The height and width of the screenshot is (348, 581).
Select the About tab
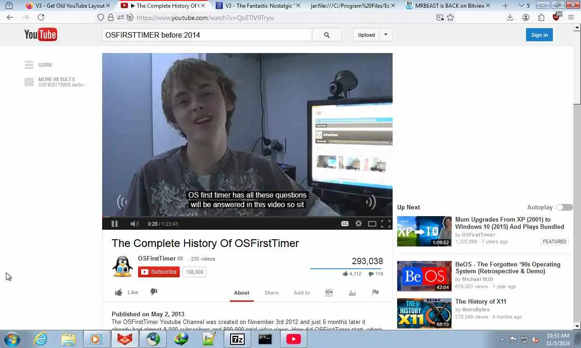(x=241, y=293)
